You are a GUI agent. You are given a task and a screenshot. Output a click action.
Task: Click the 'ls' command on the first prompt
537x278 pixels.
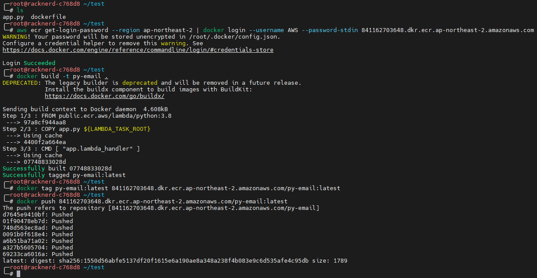point(20,11)
